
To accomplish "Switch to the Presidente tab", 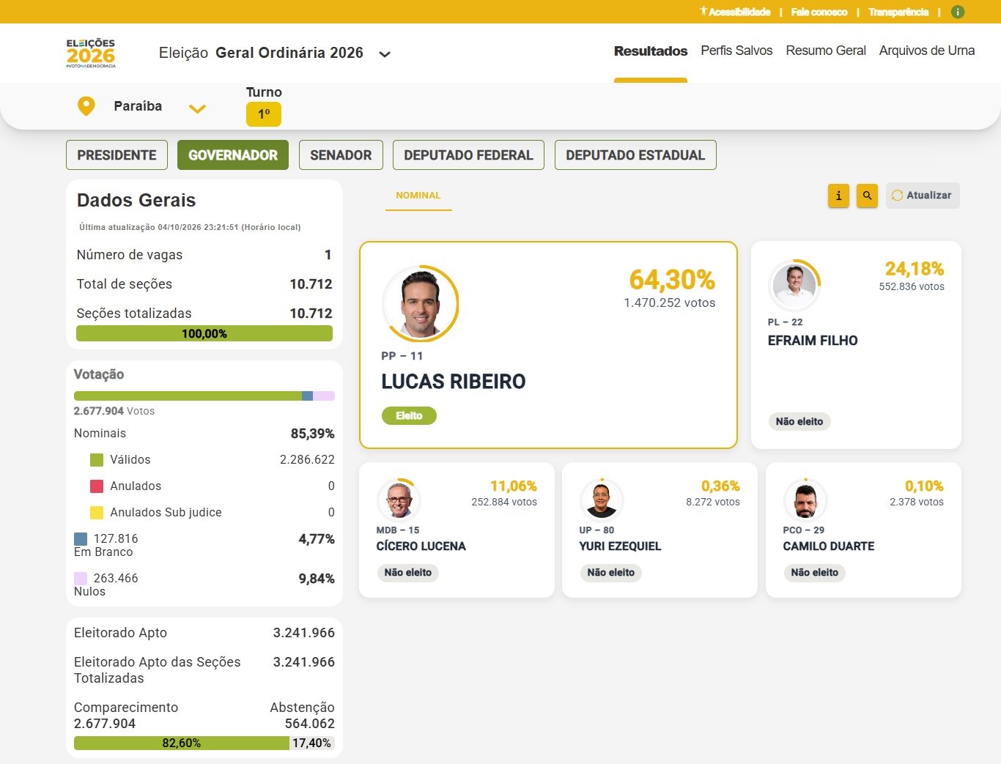I will tap(117, 155).
